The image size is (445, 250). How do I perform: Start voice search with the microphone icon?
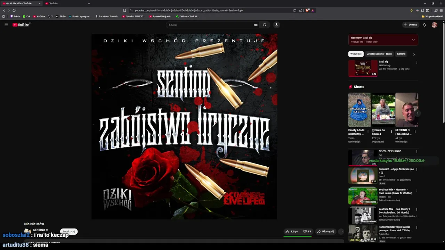point(277,25)
